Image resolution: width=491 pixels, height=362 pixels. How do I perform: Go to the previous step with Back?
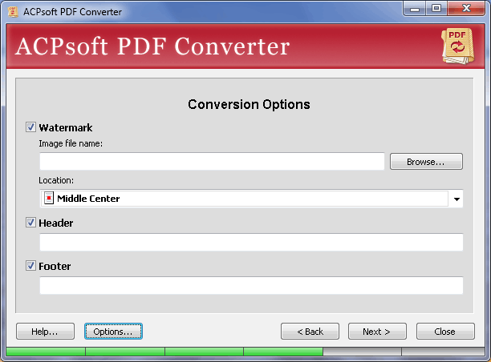coord(310,332)
